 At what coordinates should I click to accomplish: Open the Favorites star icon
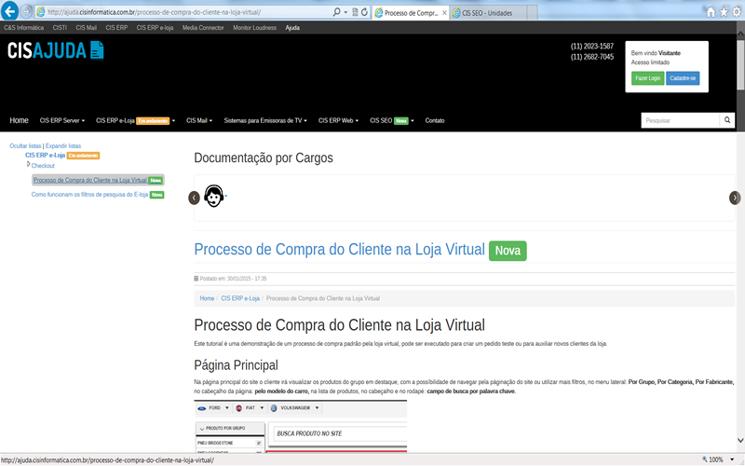tap(724, 12)
